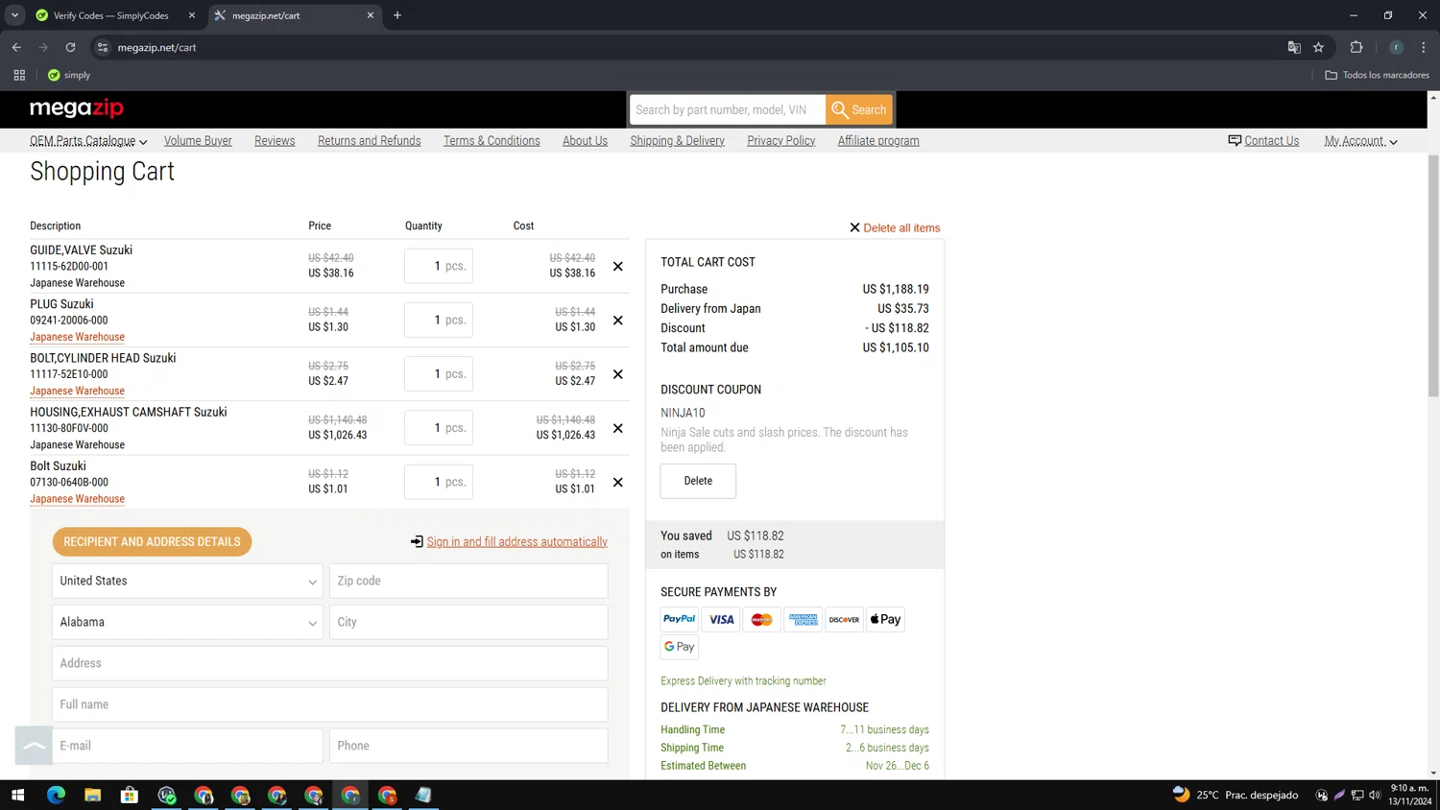The height and width of the screenshot is (810, 1440).
Task: Remove BOLT,CYLINDER HEAD item with X
Action: point(618,374)
